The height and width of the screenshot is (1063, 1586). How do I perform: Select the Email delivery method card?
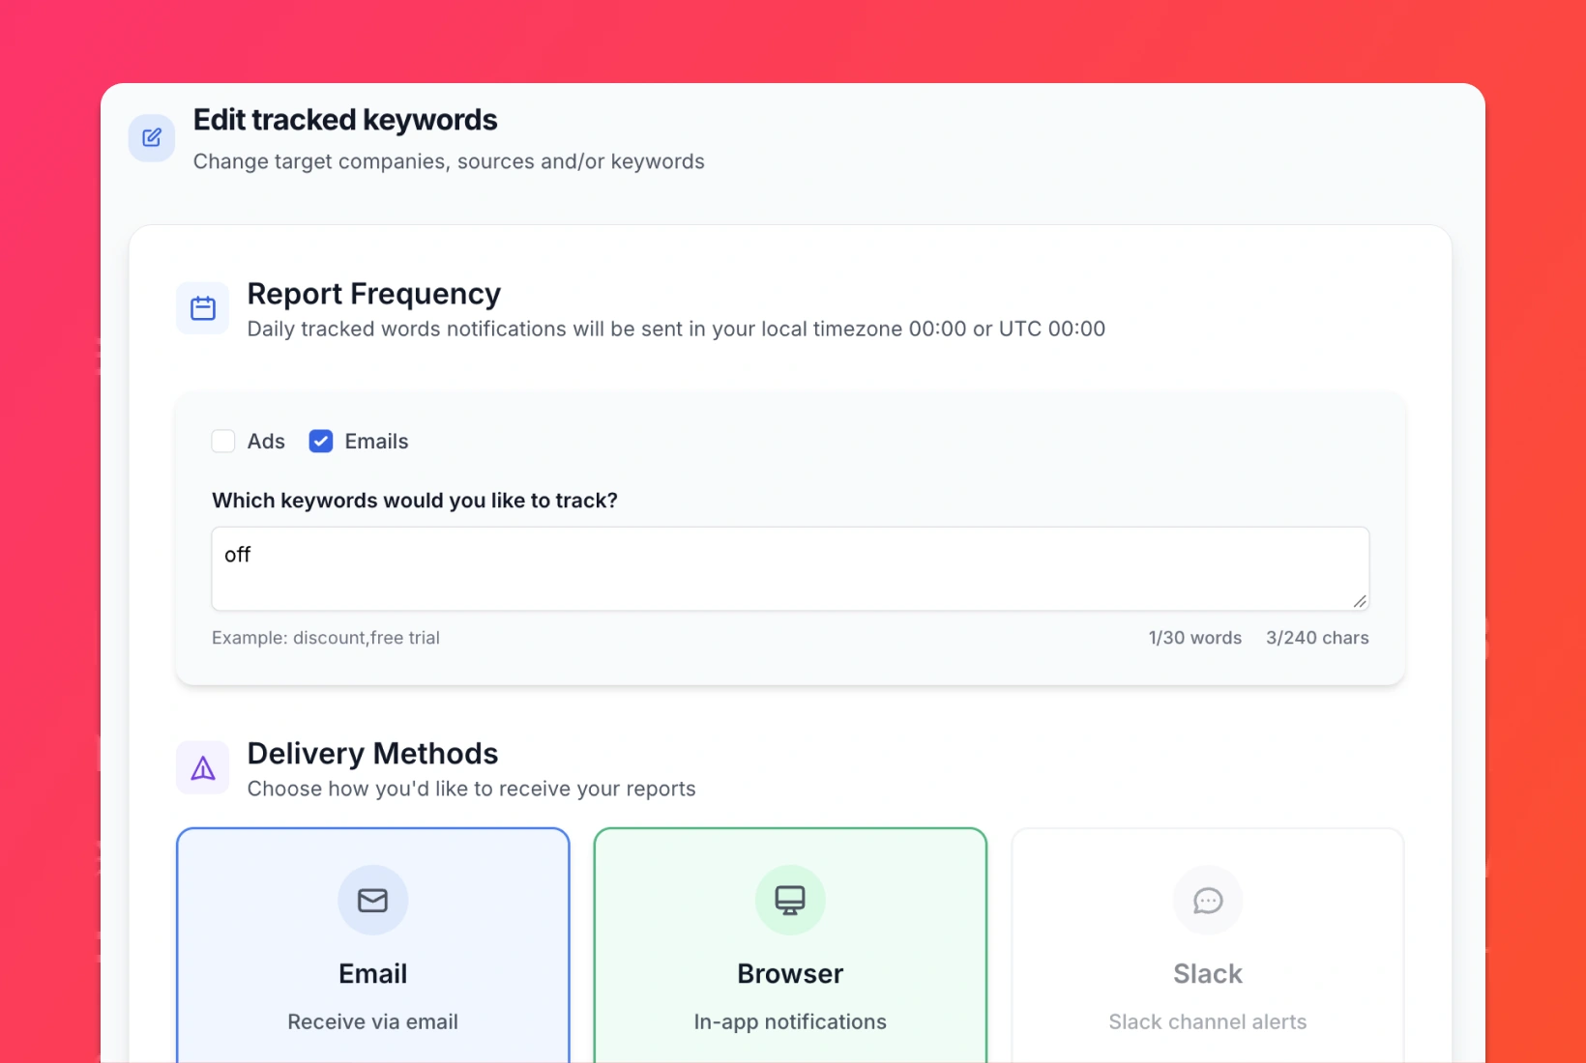click(373, 945)
